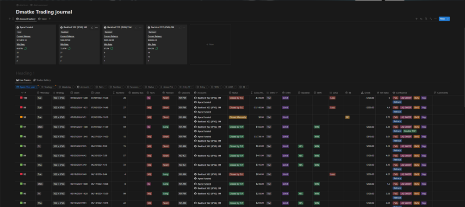Open the Gross PnL filter dropdown
The width and height of the screenshot is (465, 207).
point(168,87)
